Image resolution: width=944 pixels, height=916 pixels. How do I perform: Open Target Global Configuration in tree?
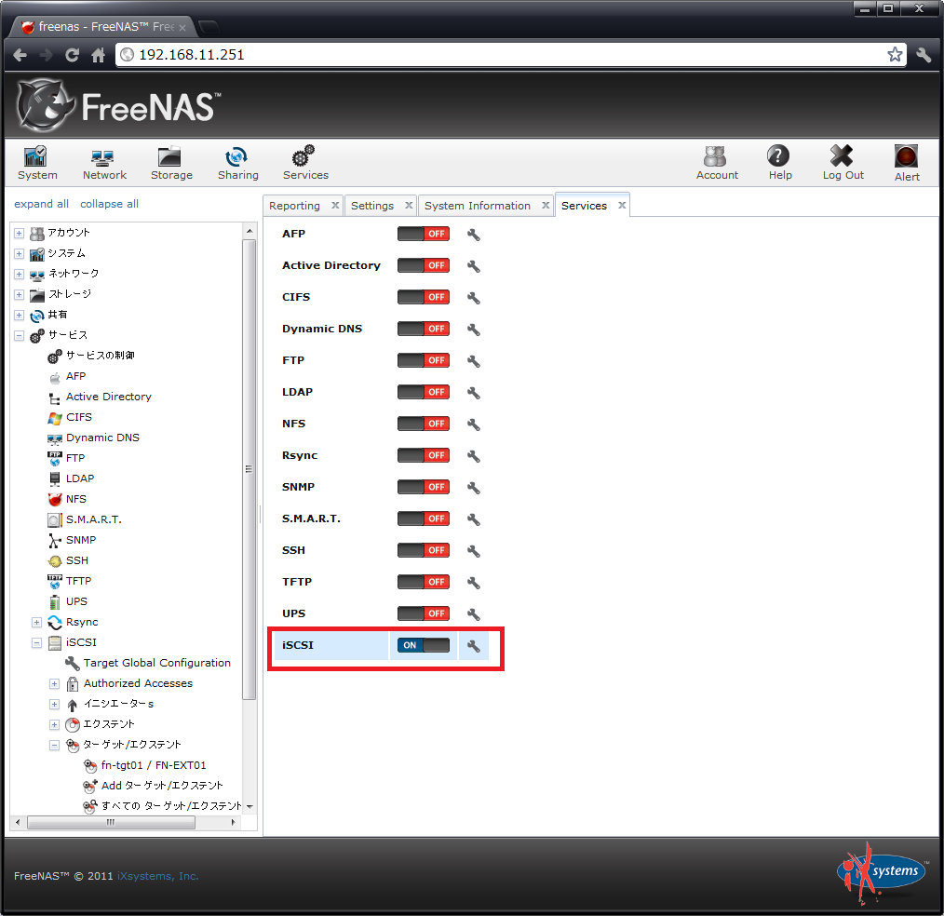[x=156, y=663]
